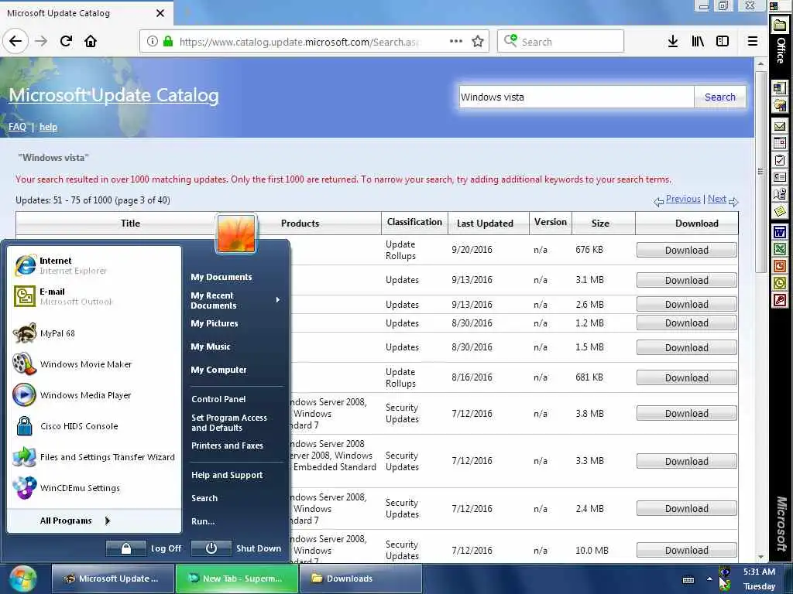Screen dimensions: 793x594
Task: Open Cisco HIDS Console from Start menu
Action: (x=94, y=426)
